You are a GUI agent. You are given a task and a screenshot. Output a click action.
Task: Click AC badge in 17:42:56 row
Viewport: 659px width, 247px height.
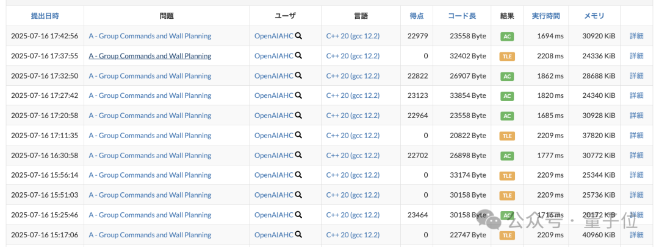click(507, 37)
